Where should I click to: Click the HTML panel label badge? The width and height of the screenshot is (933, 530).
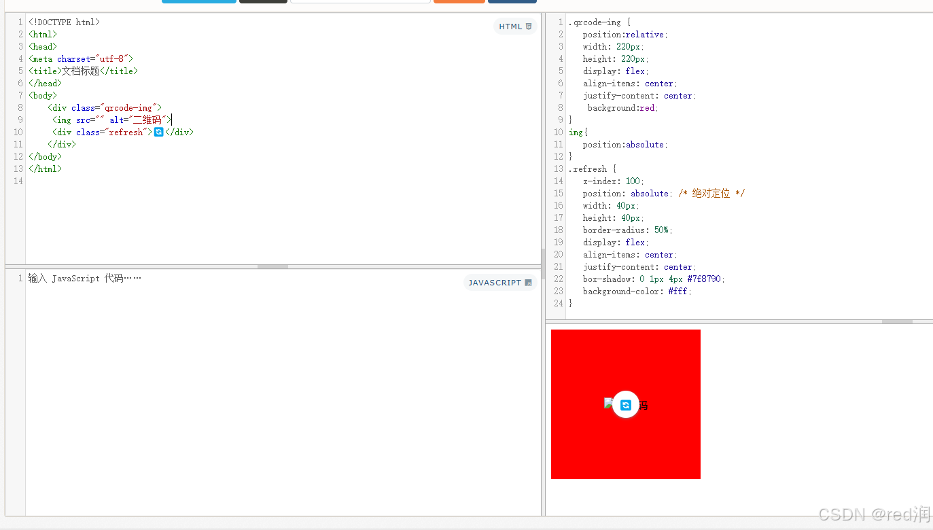coord(515,26)
